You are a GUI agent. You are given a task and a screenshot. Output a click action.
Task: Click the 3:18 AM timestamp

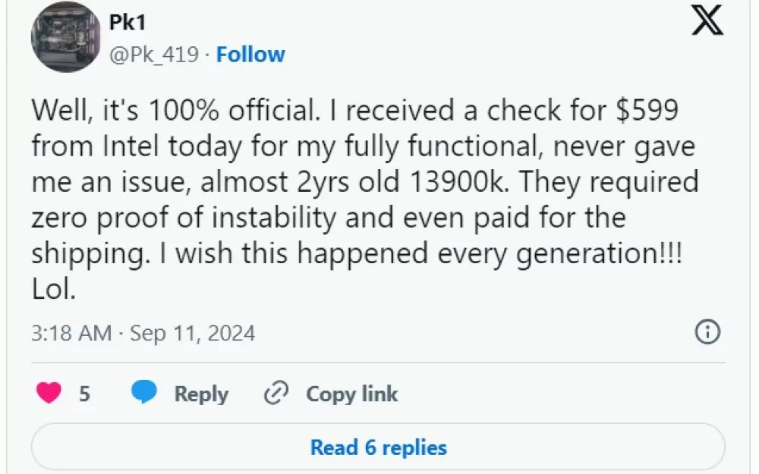(71, 333)
